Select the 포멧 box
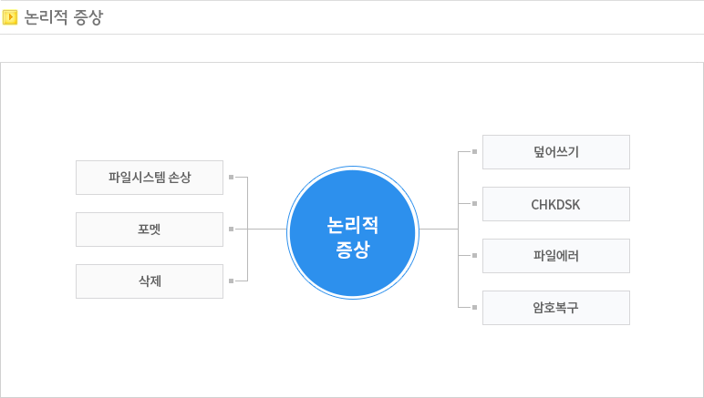 [150, 230]
